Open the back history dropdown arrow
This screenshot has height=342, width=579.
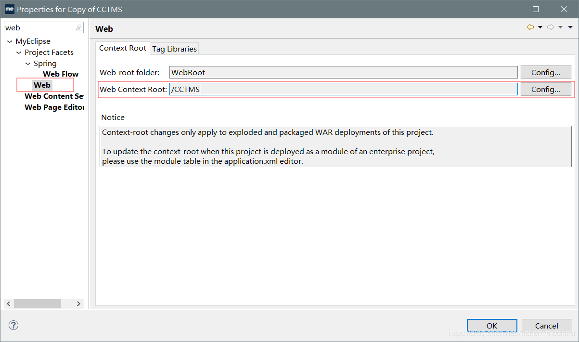(x=540, y=27)
